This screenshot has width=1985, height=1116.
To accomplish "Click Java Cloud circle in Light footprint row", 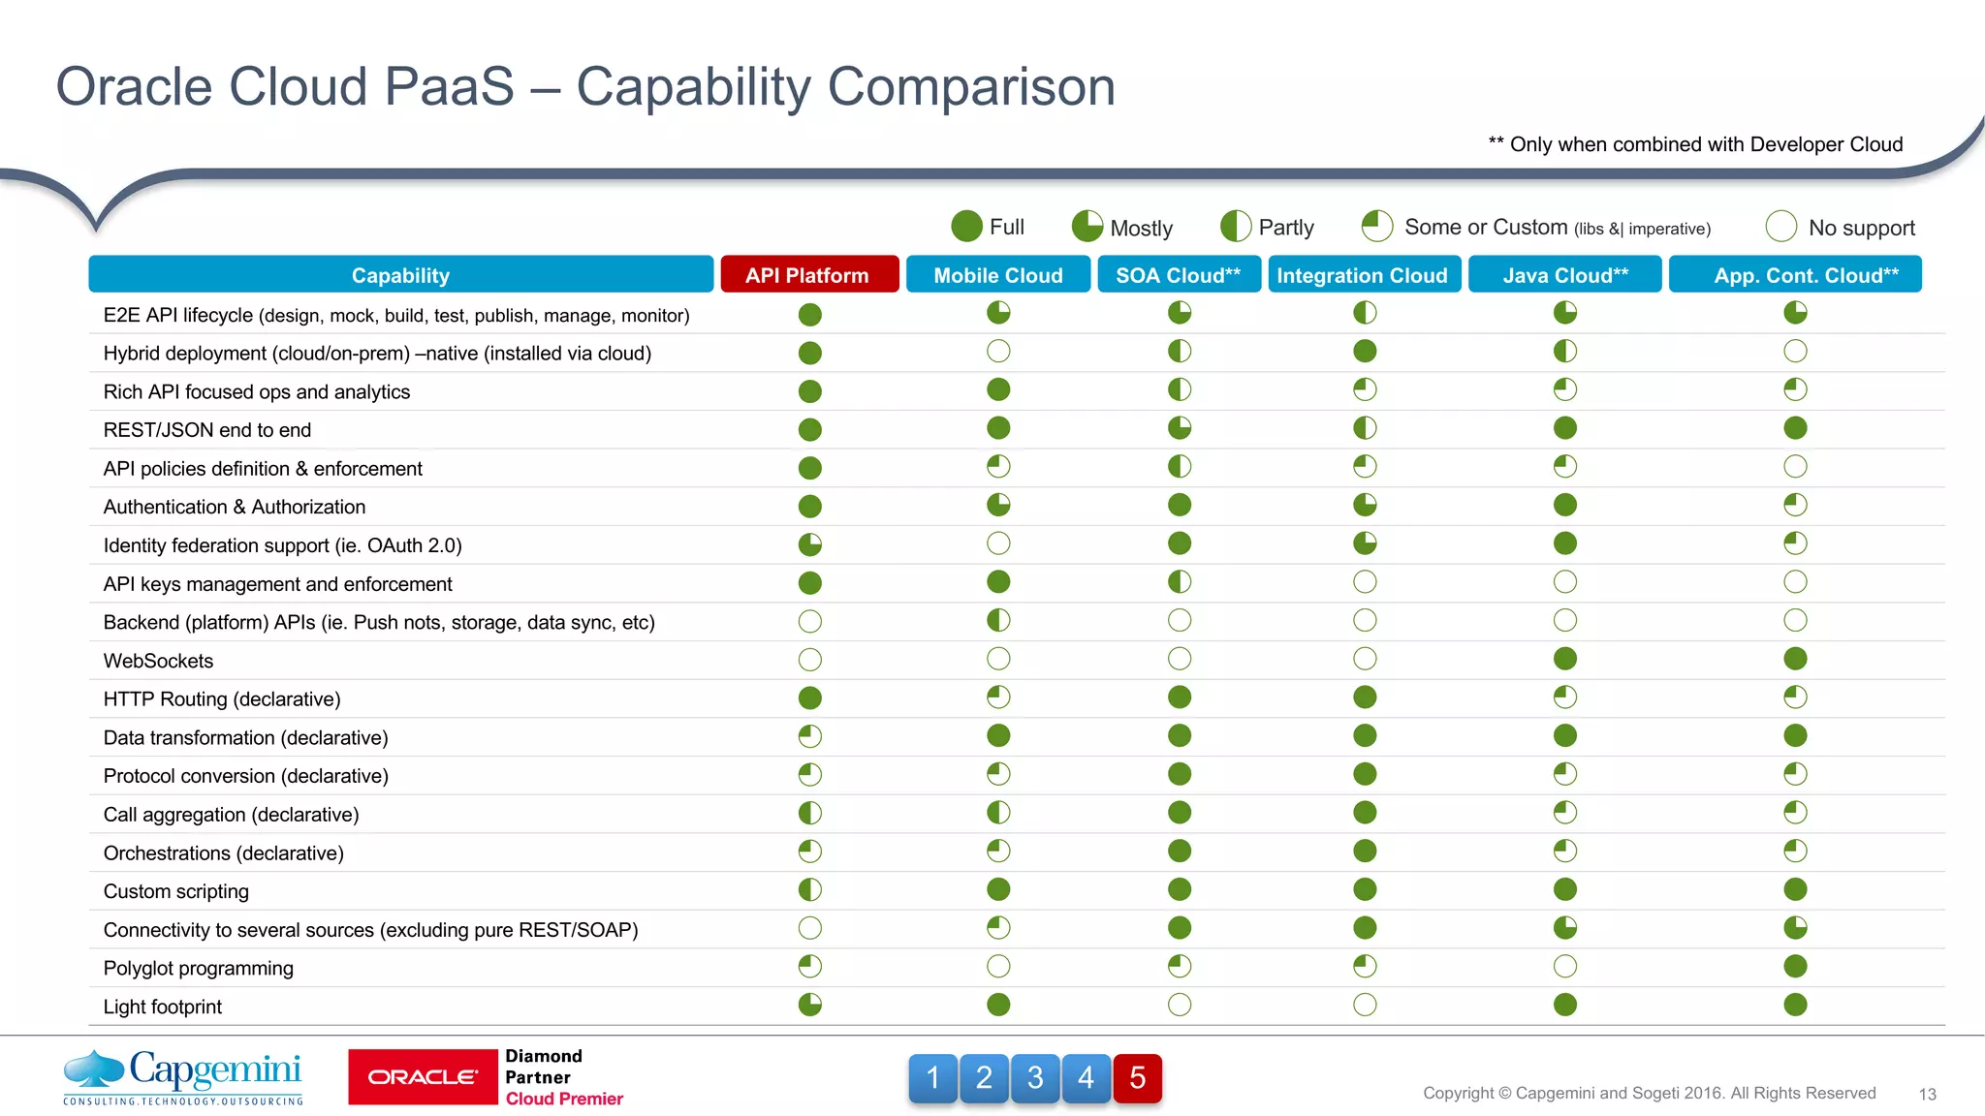I will (x=1564, y=1005).
